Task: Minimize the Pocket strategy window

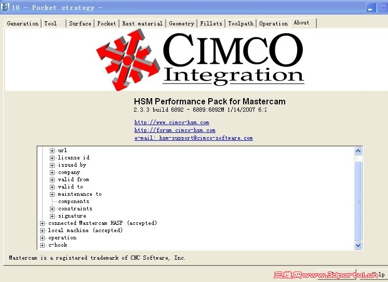Action: (370, 8)
